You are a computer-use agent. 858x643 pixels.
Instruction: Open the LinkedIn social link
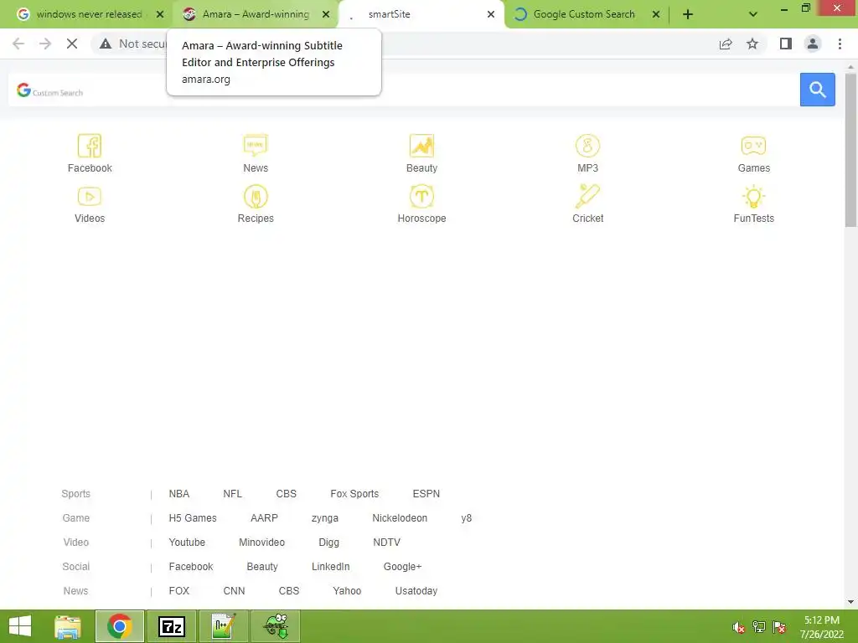pyautogui.click(x=330, y=567)
